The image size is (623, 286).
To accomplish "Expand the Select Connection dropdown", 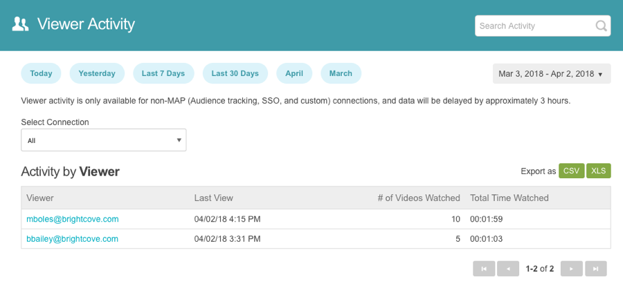I will tap(104, 140).
